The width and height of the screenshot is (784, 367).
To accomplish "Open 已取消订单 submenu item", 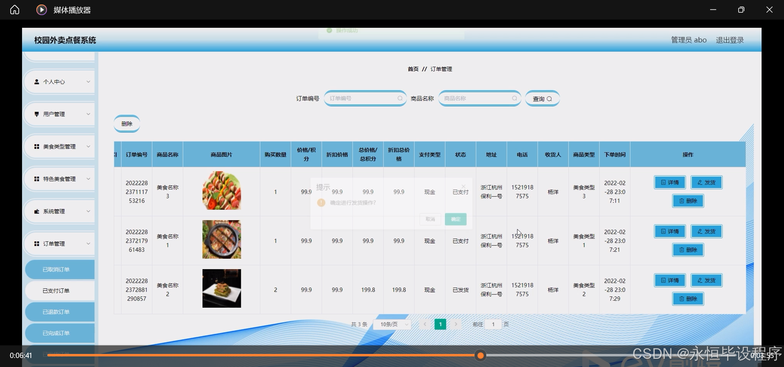I will coord(60,269).
